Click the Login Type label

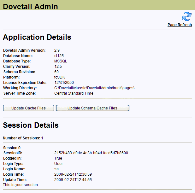pyautogui.click(x=13, y=164)
